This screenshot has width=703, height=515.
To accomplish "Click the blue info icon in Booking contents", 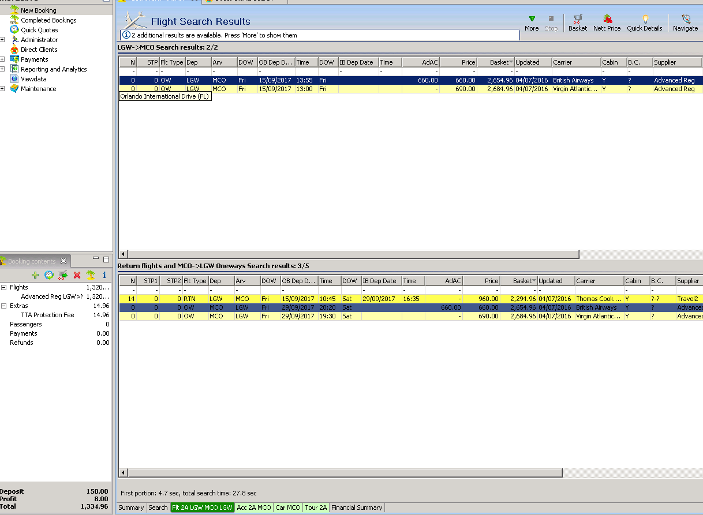I will [x=104, y=275].
